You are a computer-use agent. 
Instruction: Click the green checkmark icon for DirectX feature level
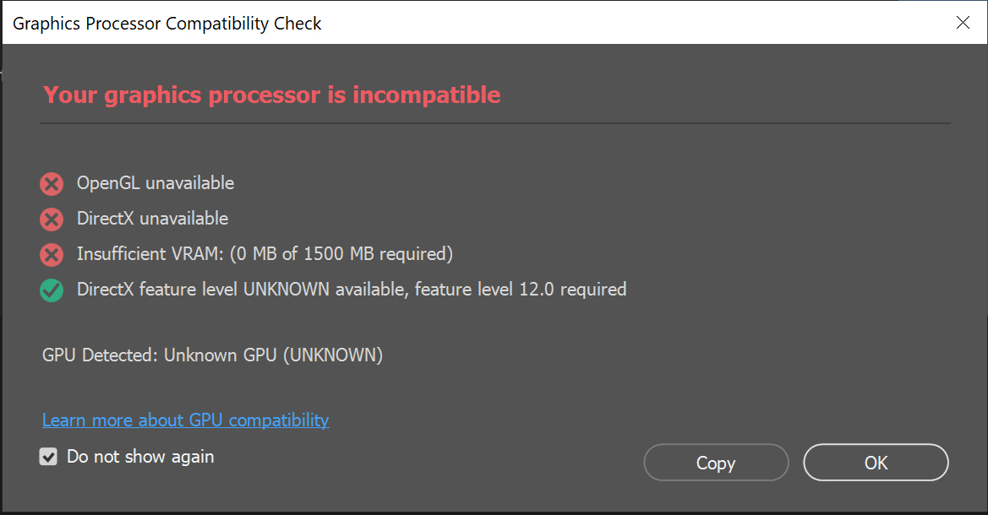click(52, 290)
